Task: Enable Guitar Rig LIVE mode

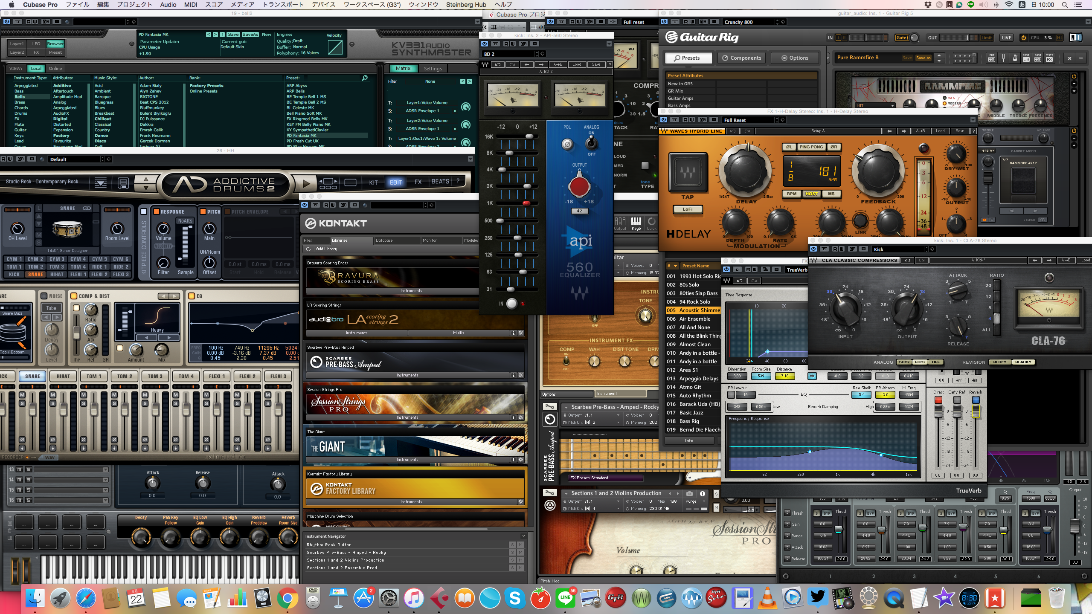Action: (1007, 38)
